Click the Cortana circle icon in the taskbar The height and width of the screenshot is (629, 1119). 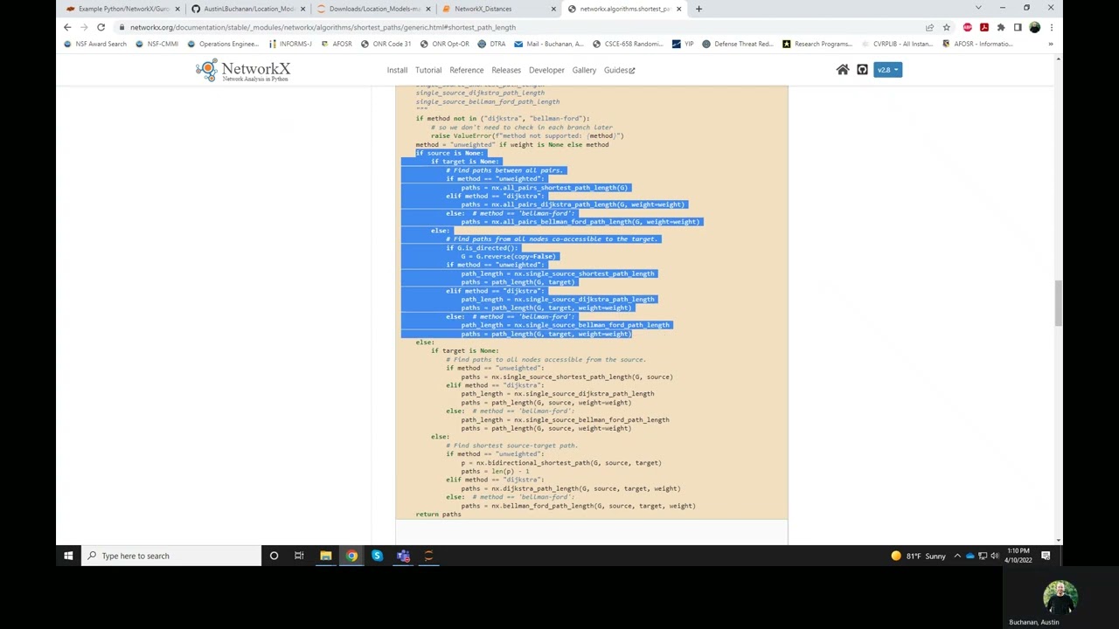[274, 556]
